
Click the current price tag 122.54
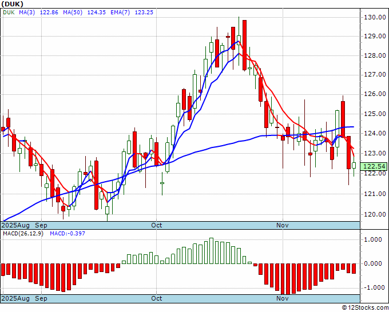pos(374,166)
